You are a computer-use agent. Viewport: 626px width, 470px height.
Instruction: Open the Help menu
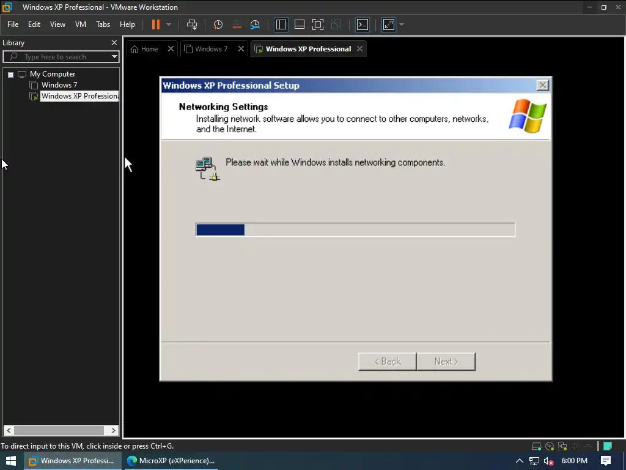pos(127,24)
